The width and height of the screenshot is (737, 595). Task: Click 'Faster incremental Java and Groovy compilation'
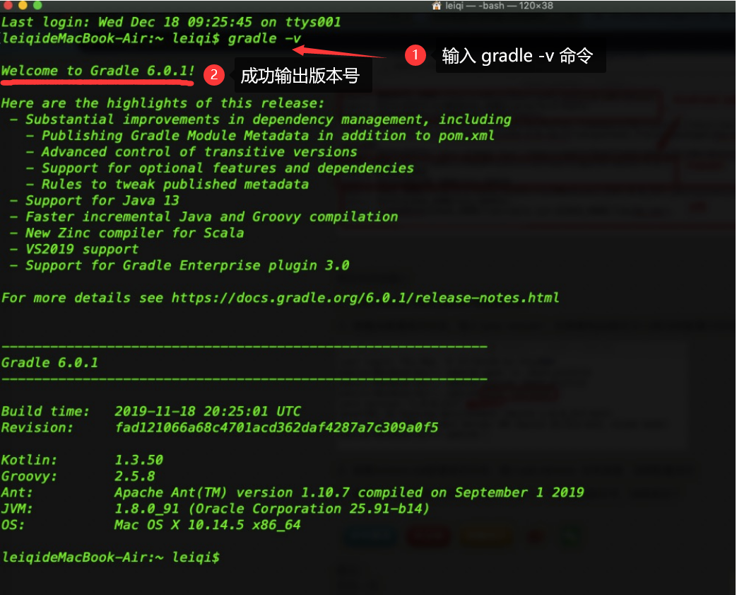[x=211, y=217]
